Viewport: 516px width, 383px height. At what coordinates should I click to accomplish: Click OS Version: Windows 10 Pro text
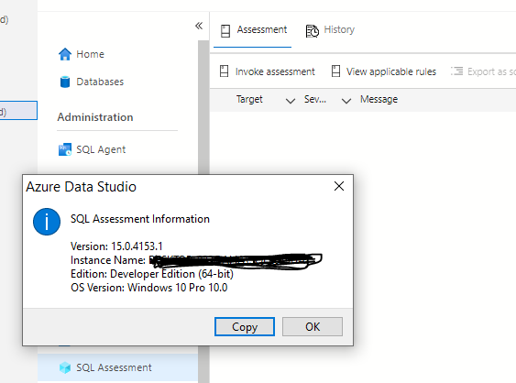[148, 288]
